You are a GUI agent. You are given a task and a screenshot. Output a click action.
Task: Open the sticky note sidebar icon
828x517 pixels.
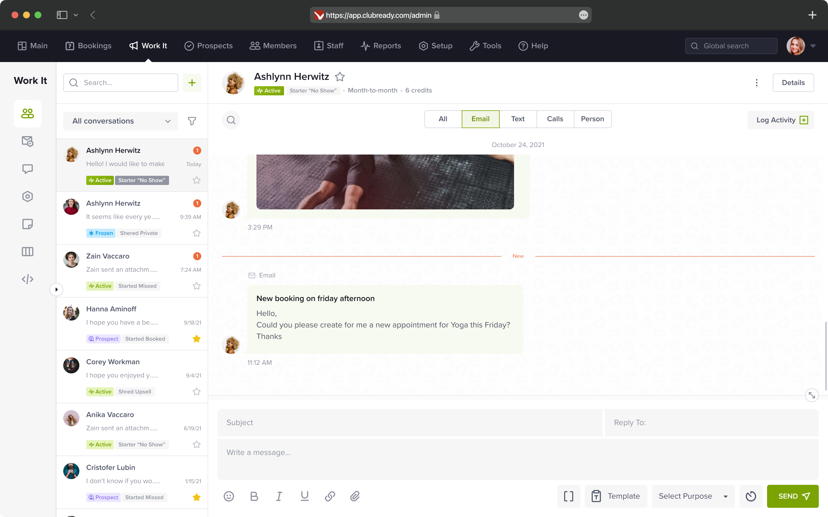coord(27,224)
